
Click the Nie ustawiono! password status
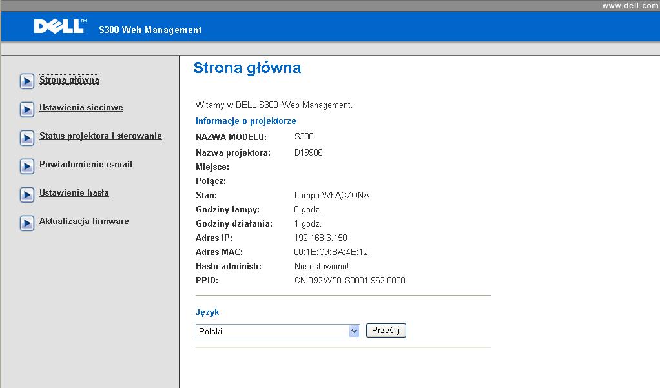[322, 267]
